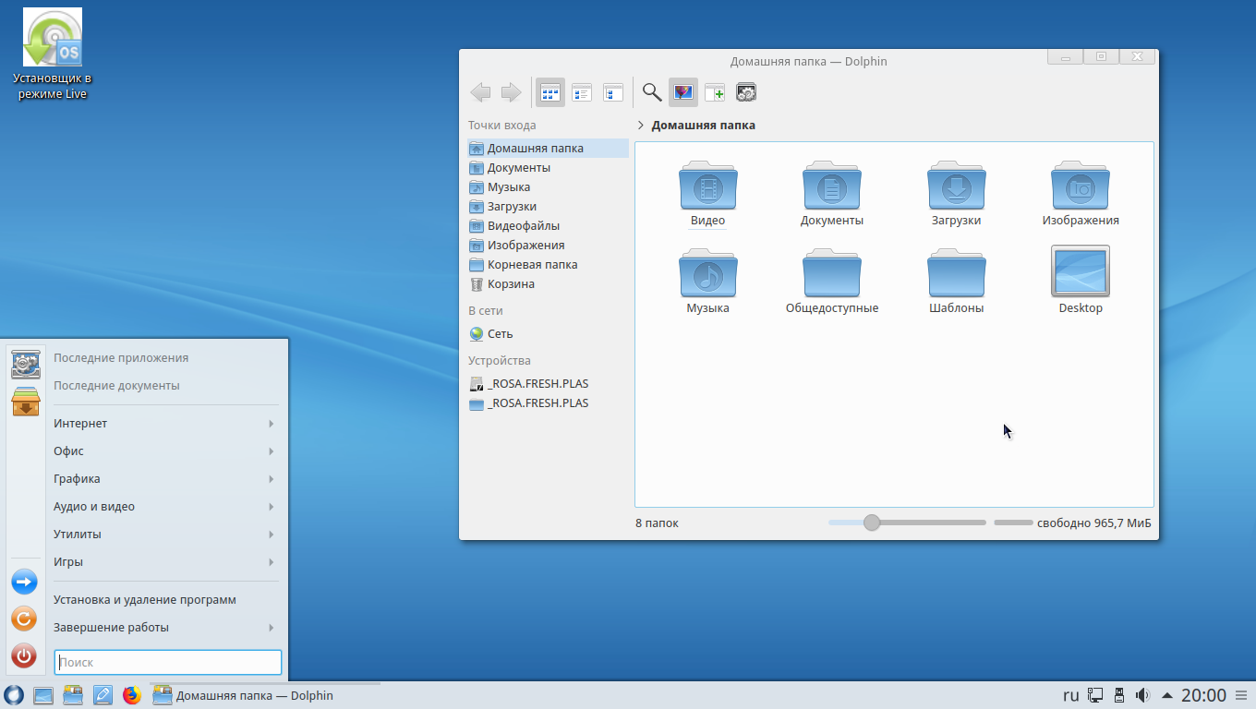Viewport: 1256px width, 709px height.
Task: Open Dolphin's control settings icon
Action: [746, 92]
